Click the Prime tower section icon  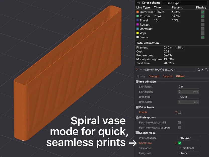click(137, 107)
